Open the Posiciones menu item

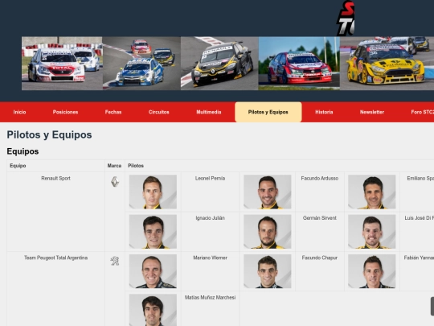(x=65, y=112)
